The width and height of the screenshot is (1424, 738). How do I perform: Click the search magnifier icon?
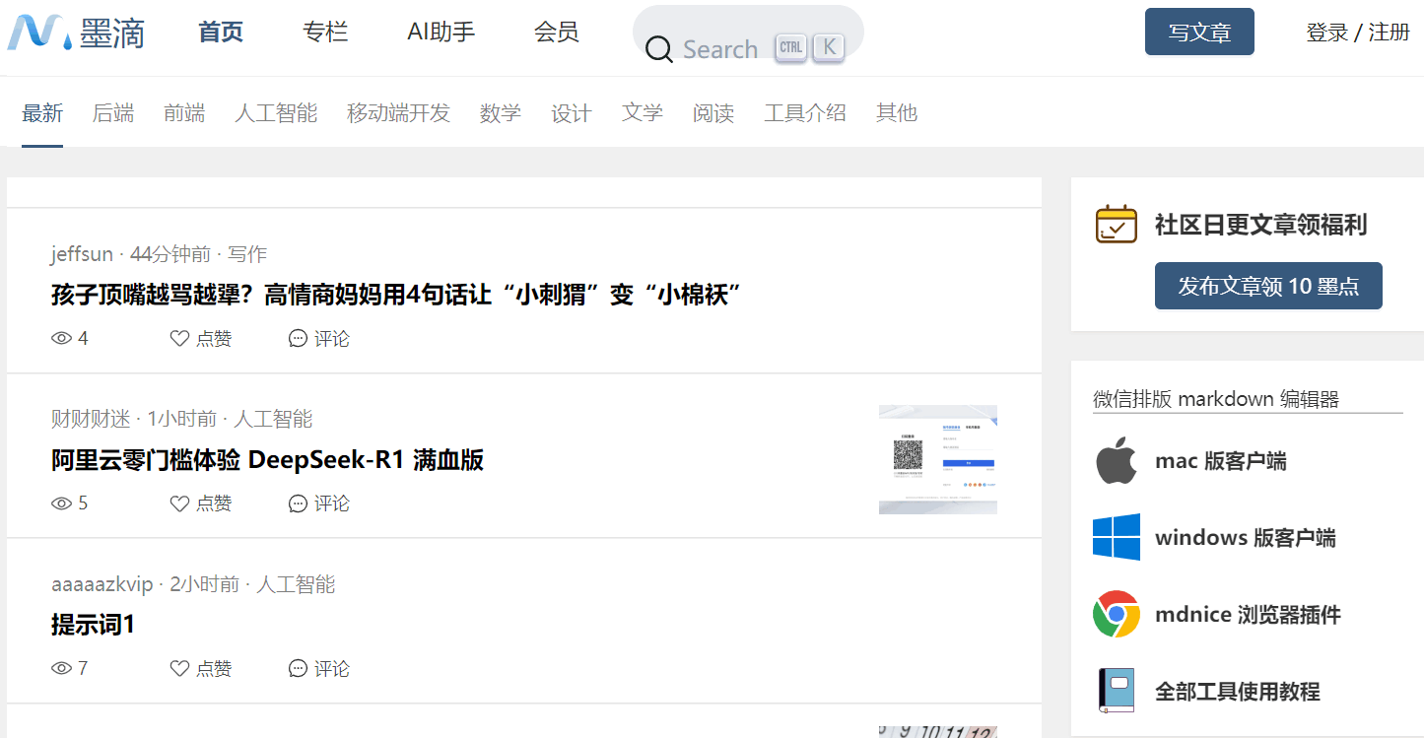click(658, 49)
